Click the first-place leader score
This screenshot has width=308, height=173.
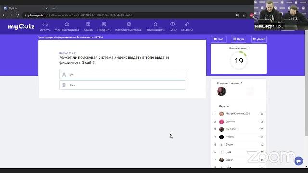point(261,114)
